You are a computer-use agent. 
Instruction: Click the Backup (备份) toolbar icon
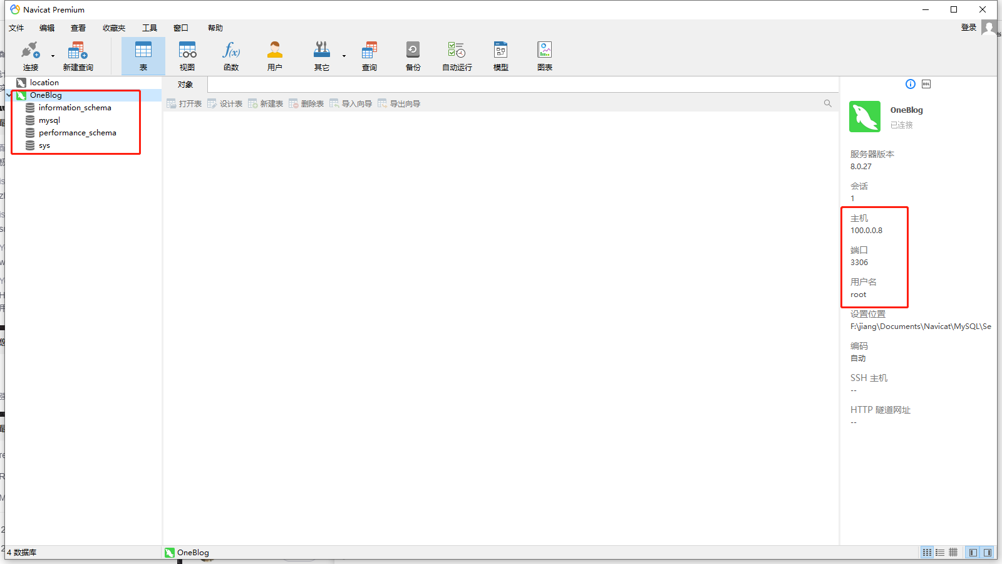pos(413,55)
